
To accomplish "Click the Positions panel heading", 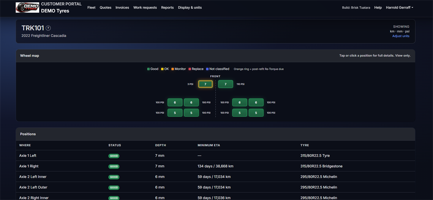I will click(x=28, y=134).
